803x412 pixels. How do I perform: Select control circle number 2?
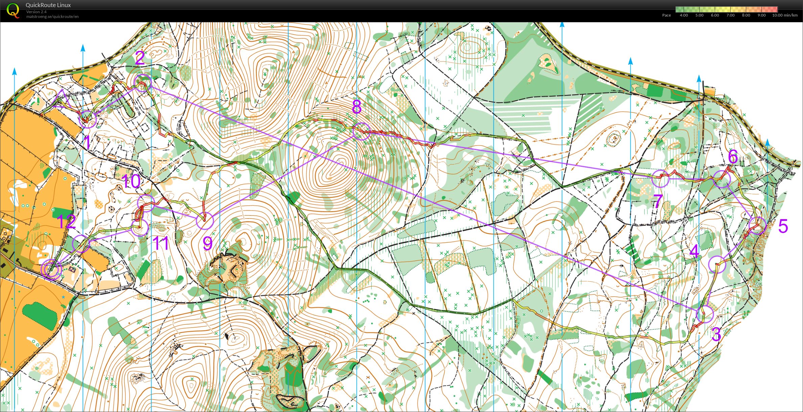point(143,83)
